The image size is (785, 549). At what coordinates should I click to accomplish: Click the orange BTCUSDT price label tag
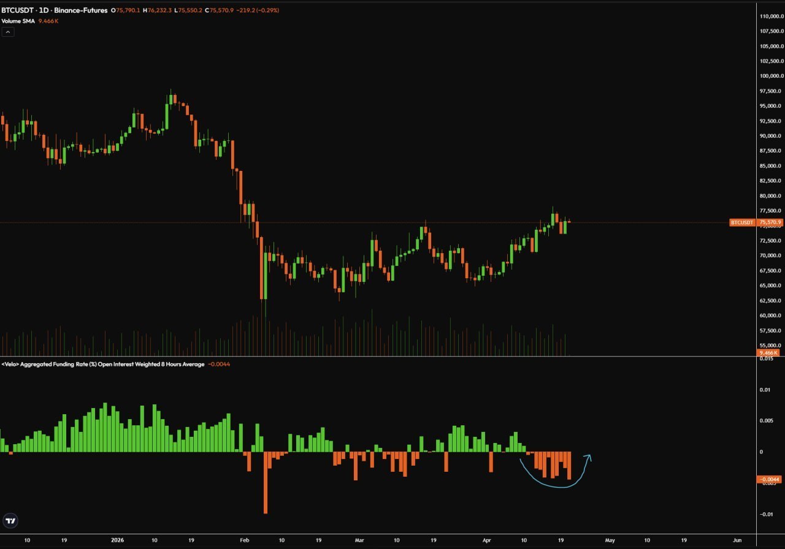tap(742, 222)
